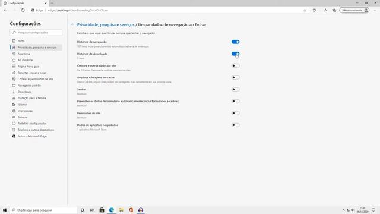Click the back arrow beside the breadcrumb

tap(72, 24)
